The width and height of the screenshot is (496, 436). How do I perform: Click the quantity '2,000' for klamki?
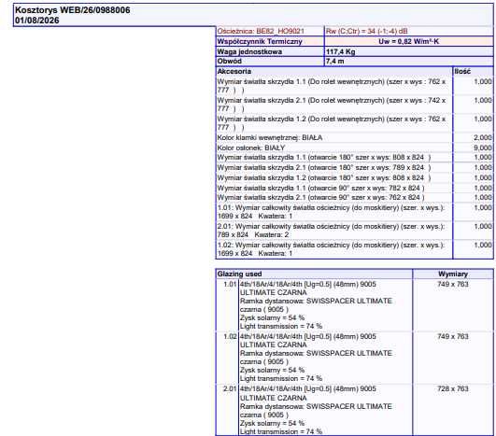(x=483, y=138)
